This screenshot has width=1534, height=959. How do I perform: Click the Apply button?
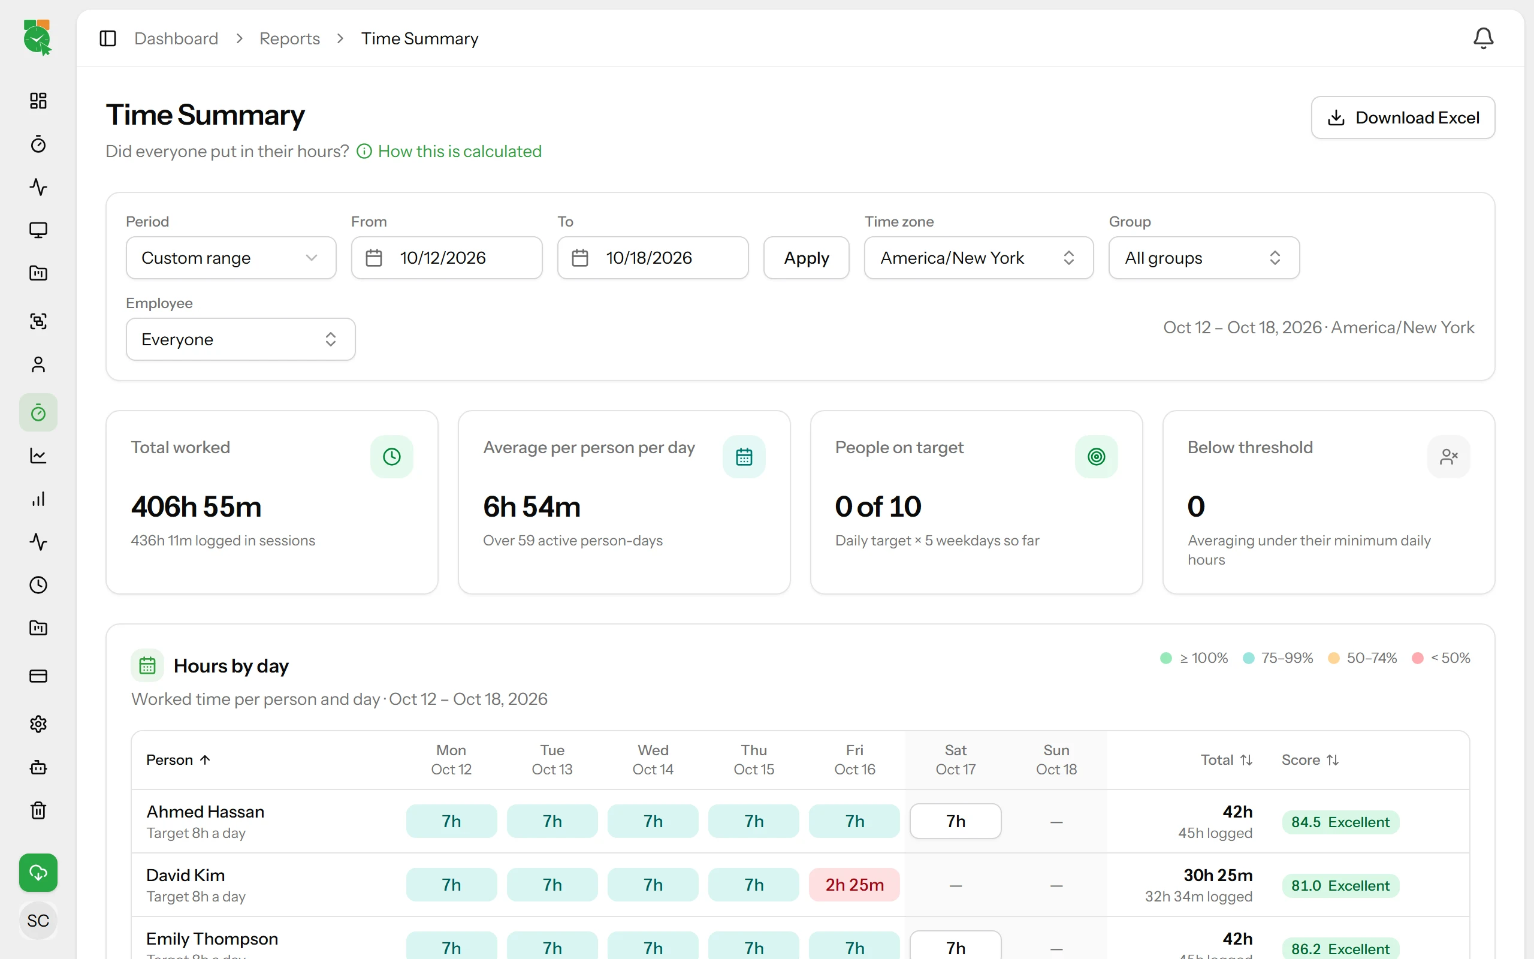(806, 258)
